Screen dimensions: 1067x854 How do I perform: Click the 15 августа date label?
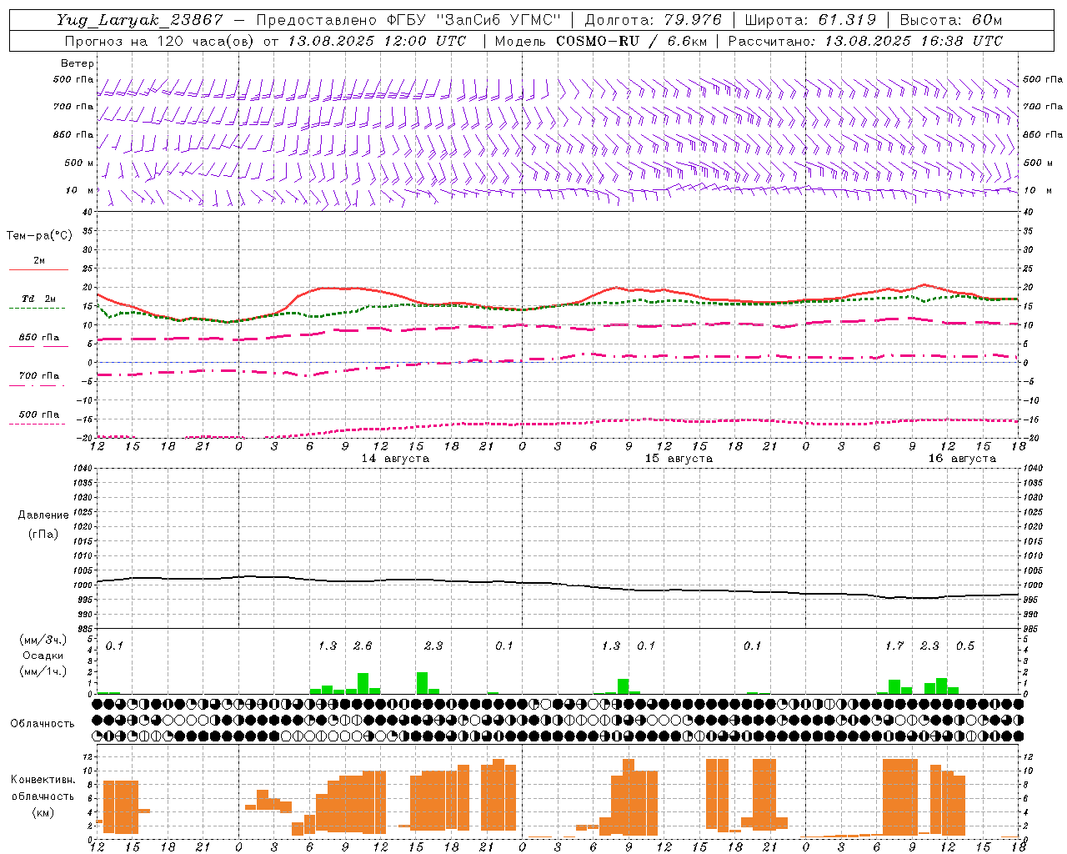(679, 459)
